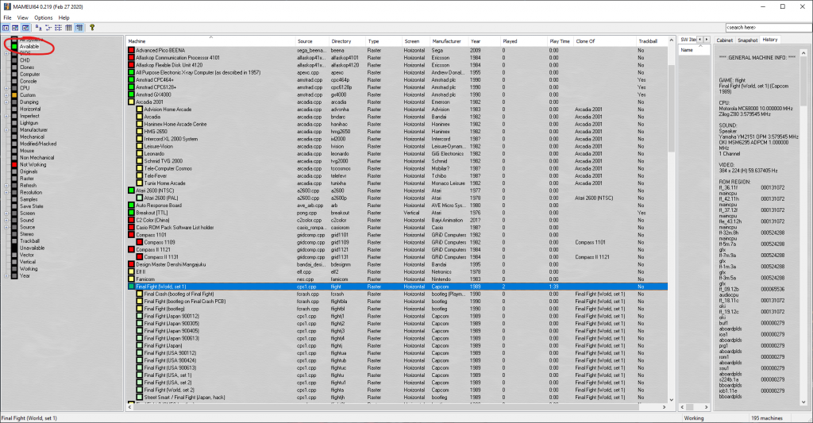Image resolution: width=813 pixels, height=423 pixels.
Task: Click red Not Working folder icon
Action: [x=14, y=164]
